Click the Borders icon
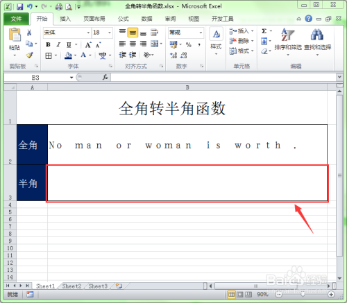The width and height of the screenshot is (347, 303). [49, 55]
